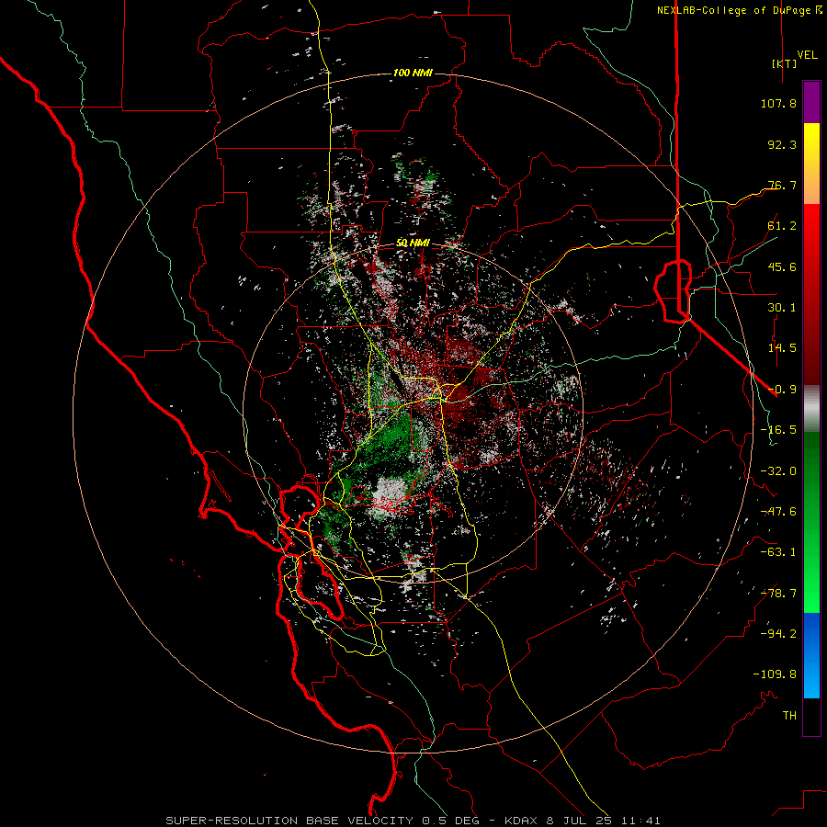The height and width of the screenshot is (827, 827).
Task: Select the 61.2 velocity scale value
Action: [x=782, y=226]
